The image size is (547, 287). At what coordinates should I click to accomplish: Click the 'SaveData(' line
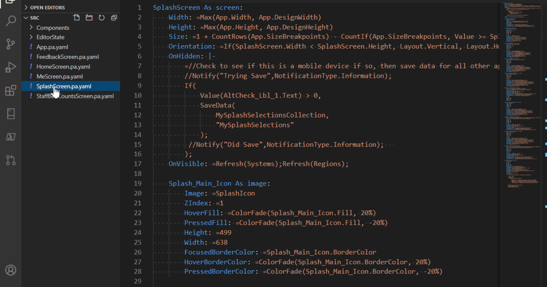217,105
